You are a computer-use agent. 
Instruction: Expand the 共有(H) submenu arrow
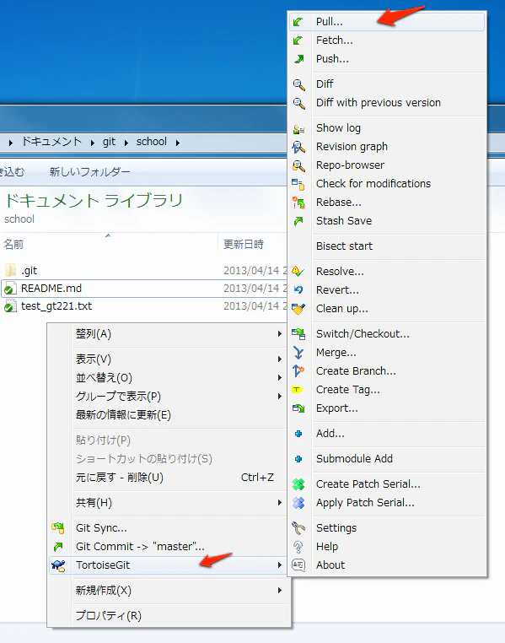[x=280, y=503]
